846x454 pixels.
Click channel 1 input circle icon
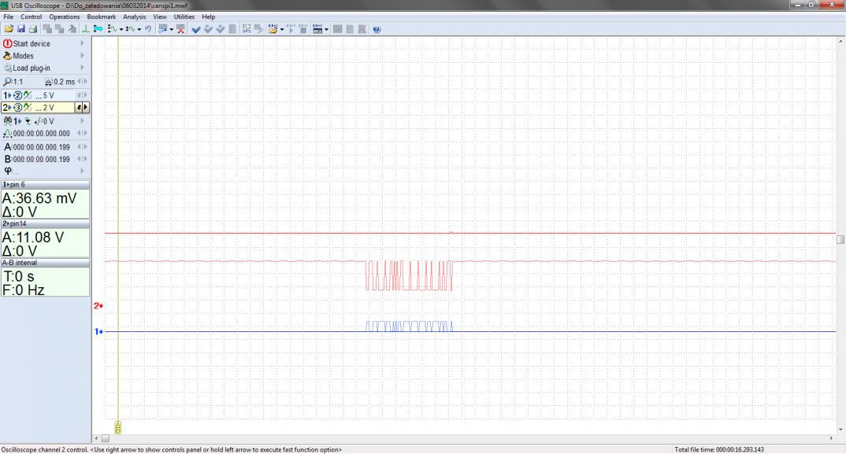point(17,95)
